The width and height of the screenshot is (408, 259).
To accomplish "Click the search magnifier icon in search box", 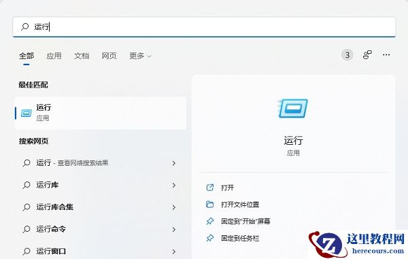I will coord(25,27).
